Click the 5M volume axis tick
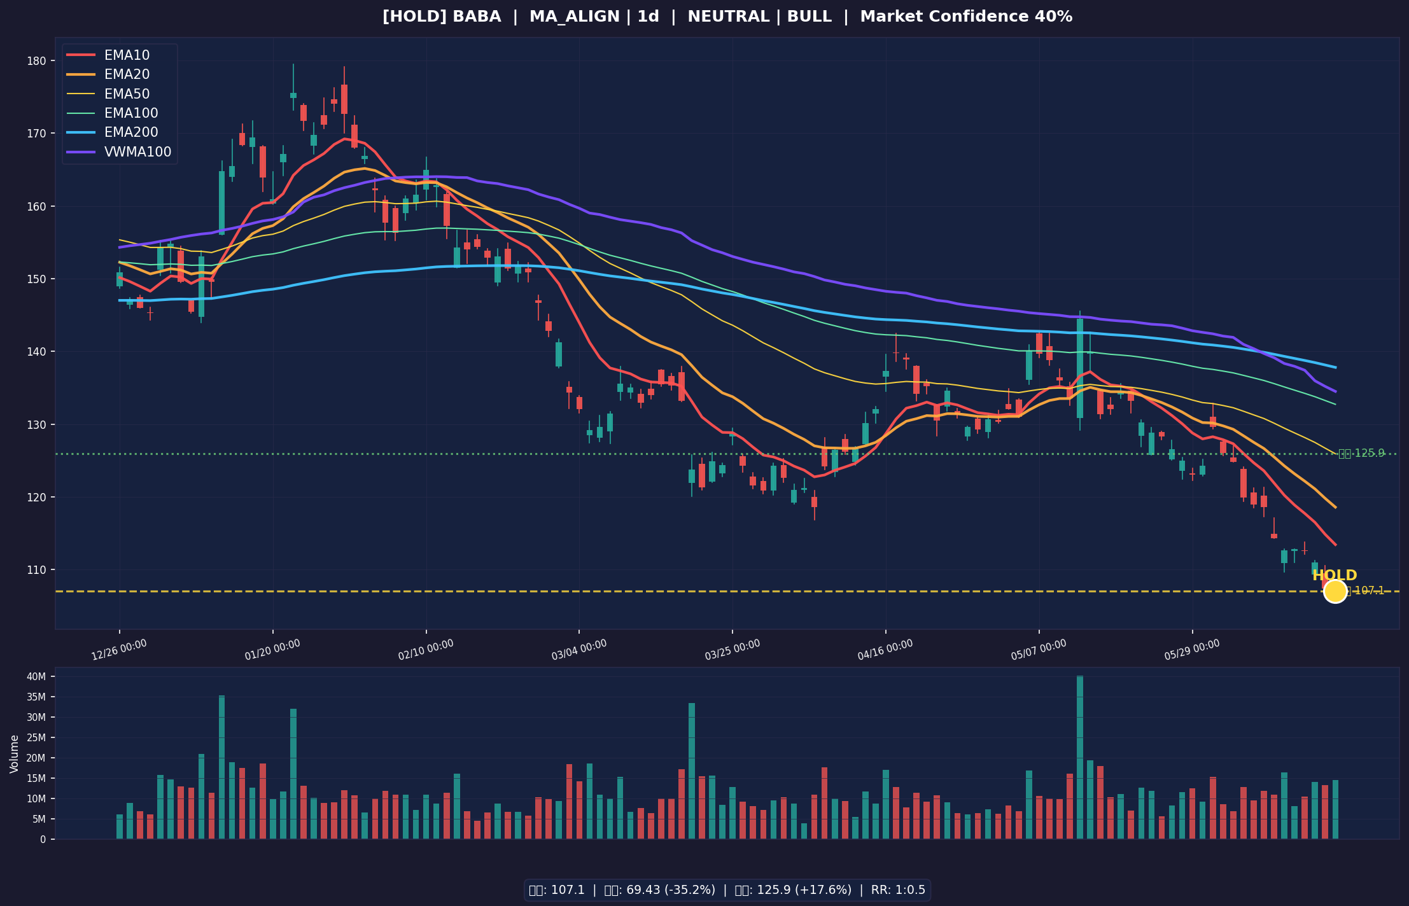The height and width of the screenshot is (906, 1409). 39,819
